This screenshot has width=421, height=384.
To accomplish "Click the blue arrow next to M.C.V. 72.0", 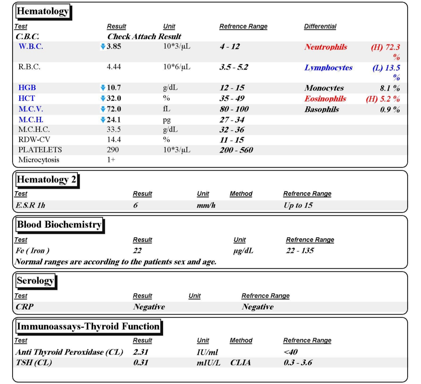I will 103,109.
